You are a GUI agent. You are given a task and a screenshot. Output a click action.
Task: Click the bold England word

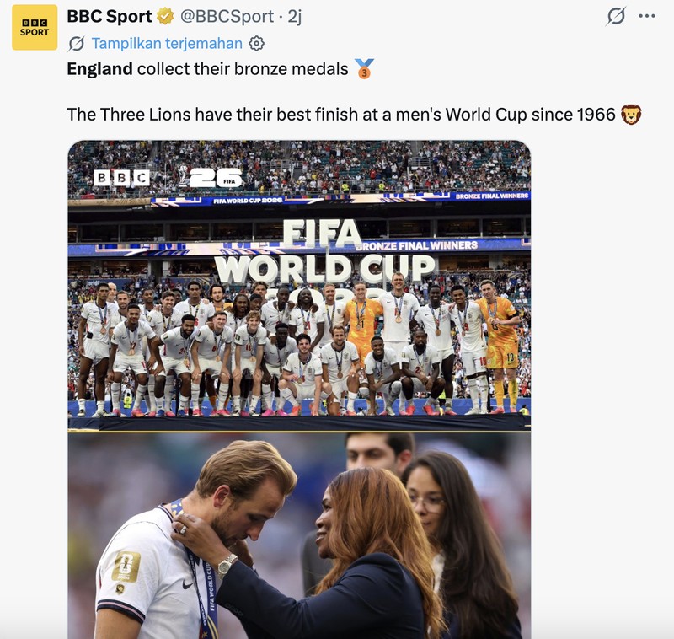(99, 69)
